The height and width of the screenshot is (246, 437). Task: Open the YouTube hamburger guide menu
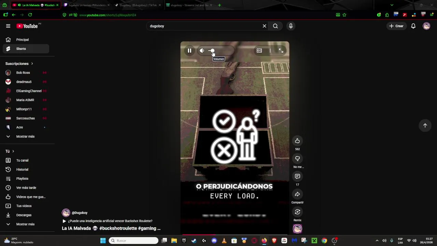(8, 26)
